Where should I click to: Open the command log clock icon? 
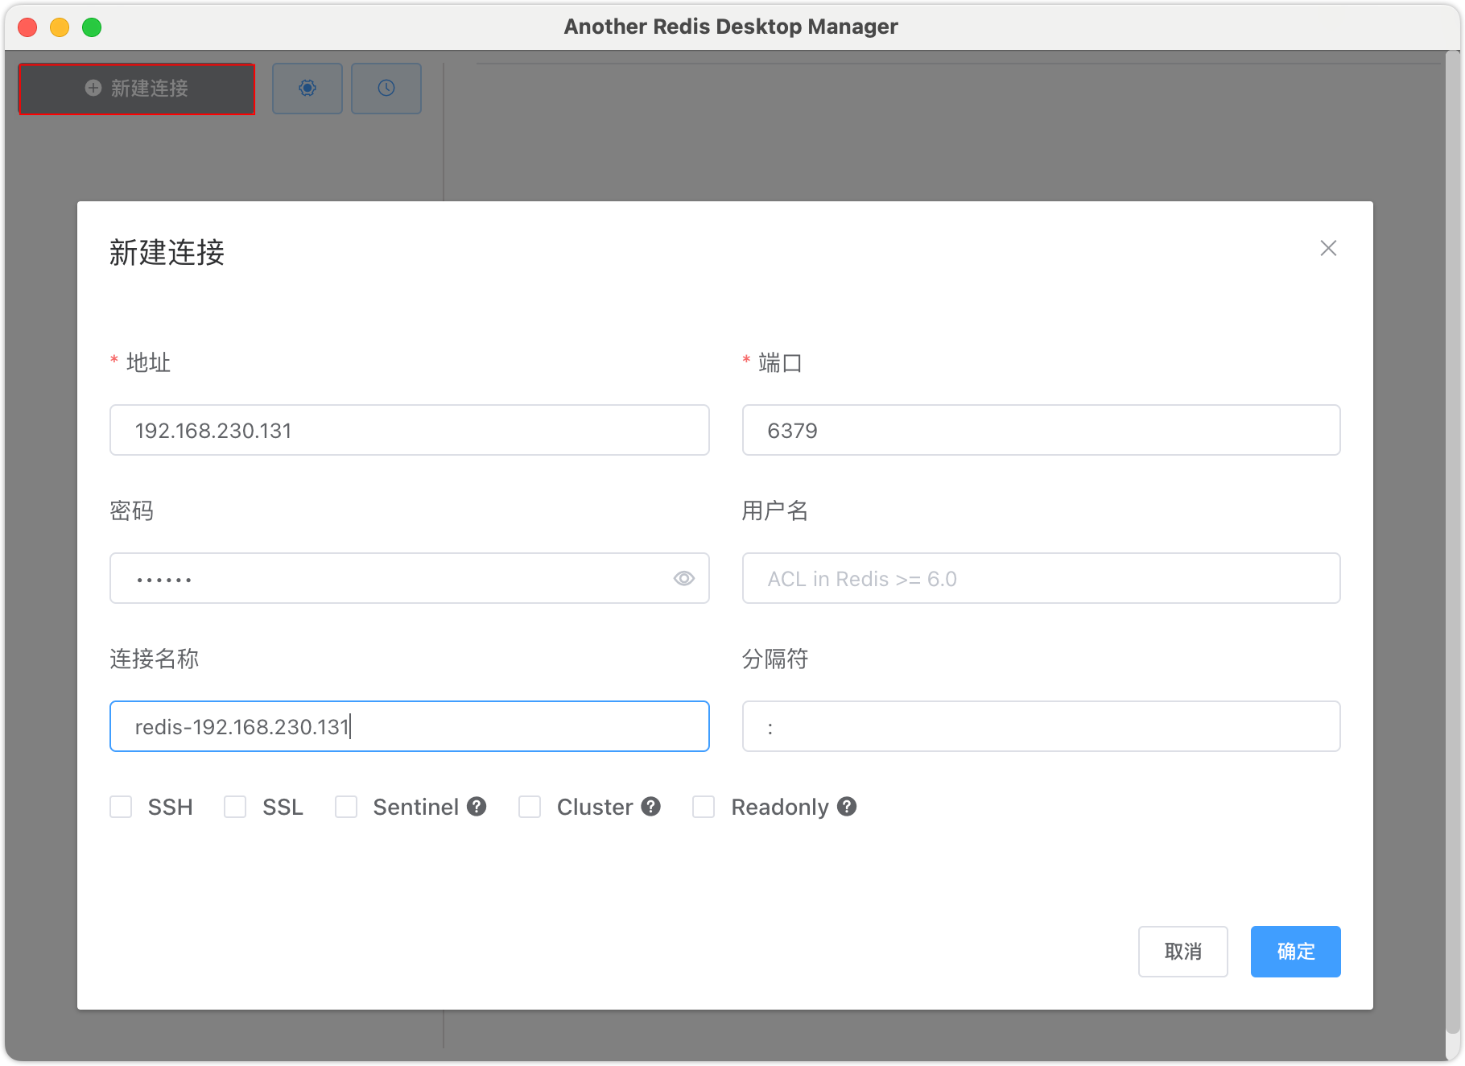pos(386,89)
